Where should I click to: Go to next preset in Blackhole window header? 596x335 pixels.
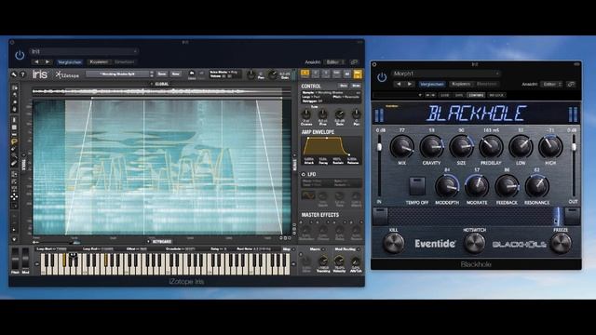[410, 84]
